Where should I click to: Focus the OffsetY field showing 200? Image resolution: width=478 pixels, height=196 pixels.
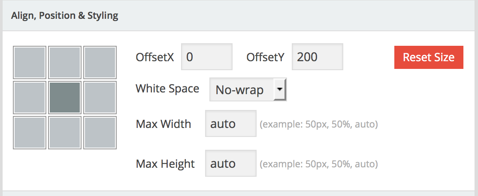tap(317, 57)
